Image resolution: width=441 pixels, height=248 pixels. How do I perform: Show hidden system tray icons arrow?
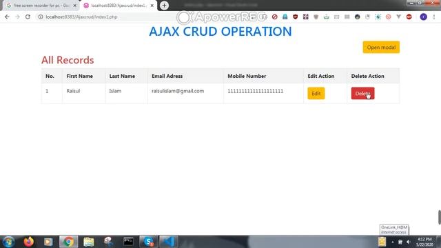393,242
